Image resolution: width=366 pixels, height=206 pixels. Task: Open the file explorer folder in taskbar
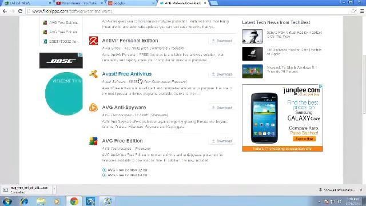coord(41,201)
